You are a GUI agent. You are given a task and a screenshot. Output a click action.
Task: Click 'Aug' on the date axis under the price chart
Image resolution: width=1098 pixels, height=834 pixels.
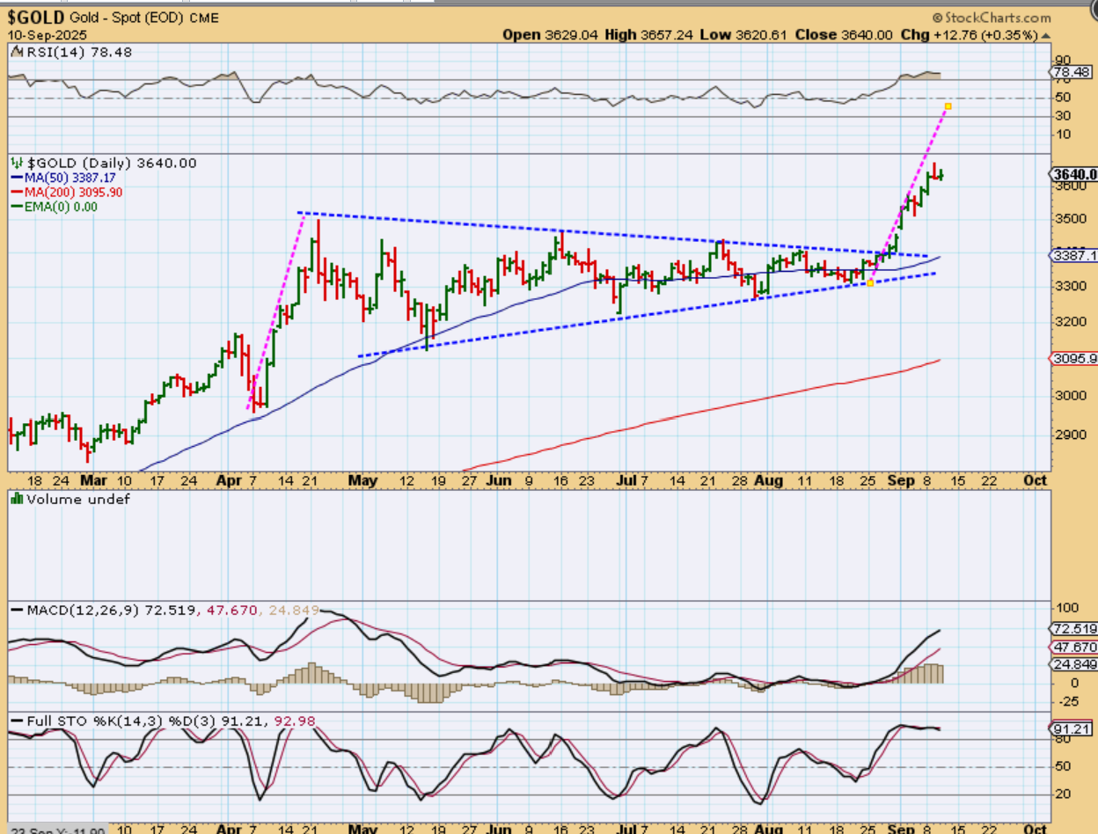(x=768, y=480)
